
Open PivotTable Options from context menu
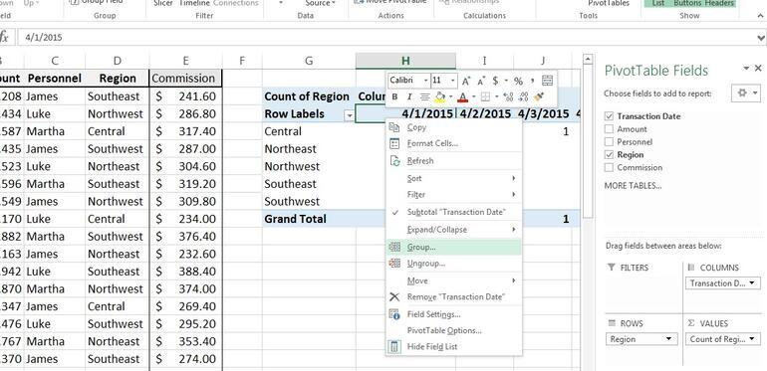[453, 330]
